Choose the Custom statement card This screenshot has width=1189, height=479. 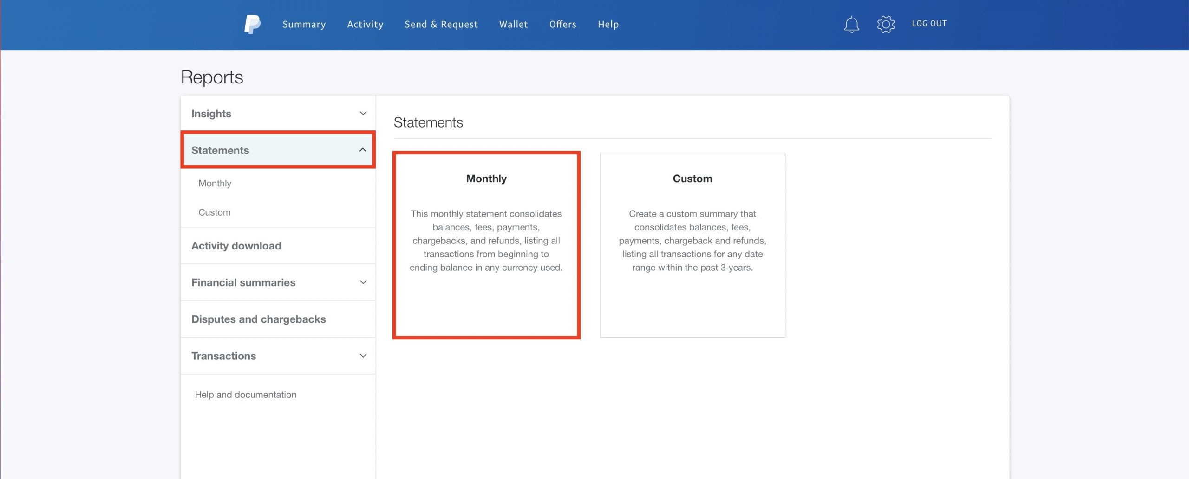(x=692, y=245)
